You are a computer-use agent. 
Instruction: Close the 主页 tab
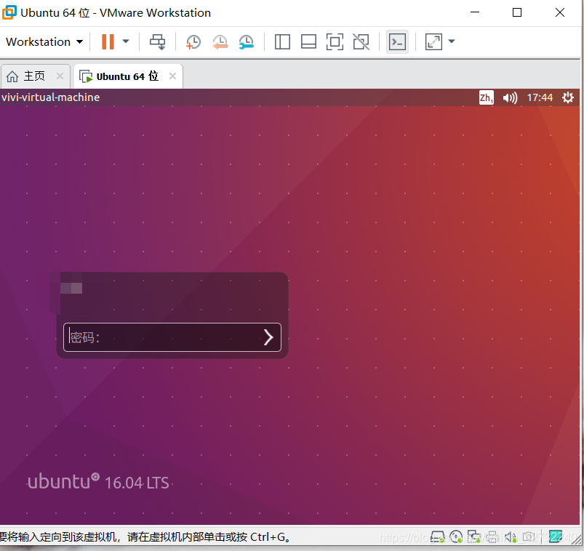[60, 76]
